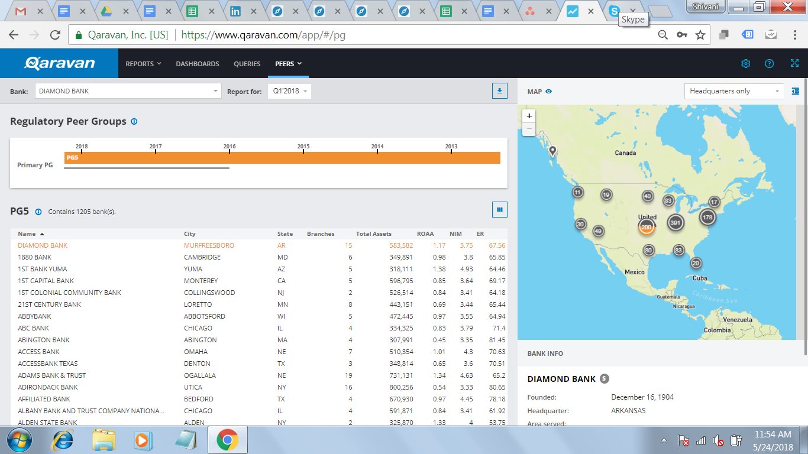Open the Queries page

point(247,64)
